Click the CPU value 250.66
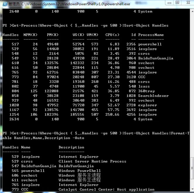194x193 pixels. (x=112, y=115)
